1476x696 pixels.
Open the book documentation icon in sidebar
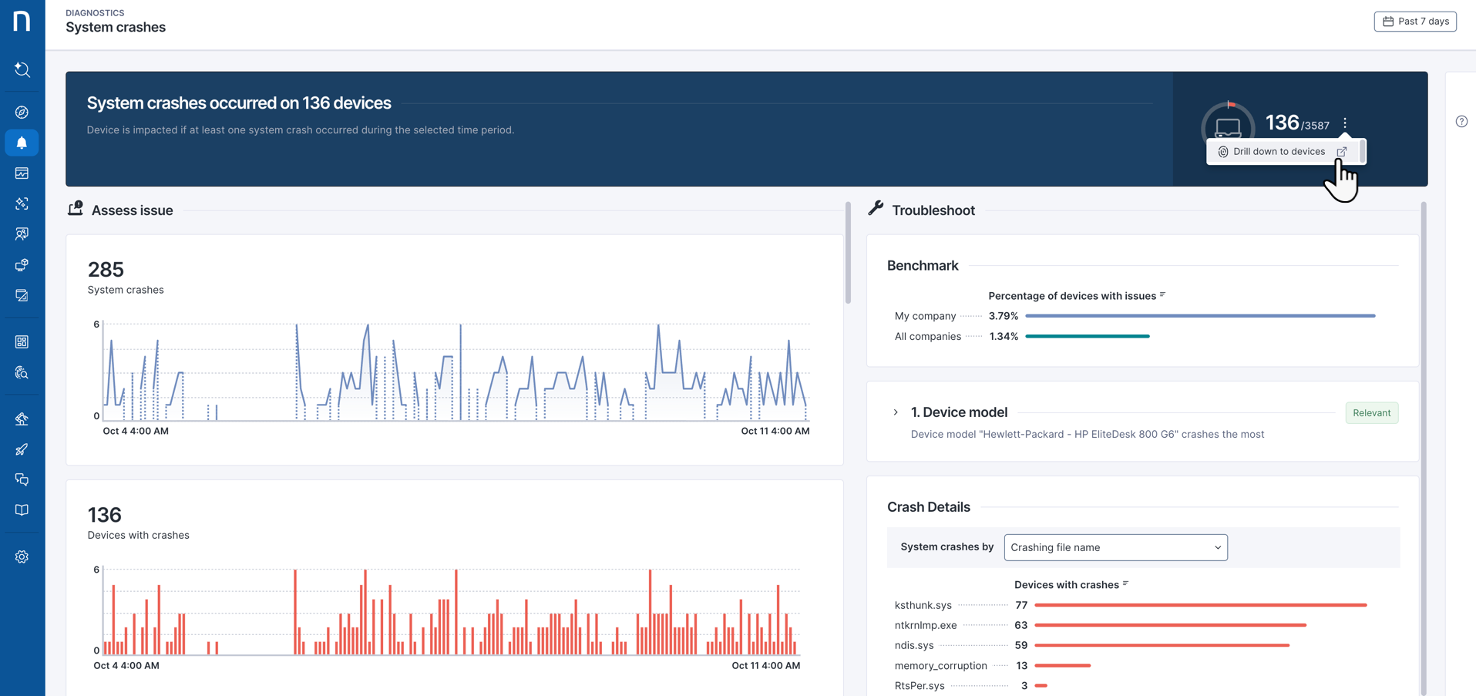pos(22,510)
